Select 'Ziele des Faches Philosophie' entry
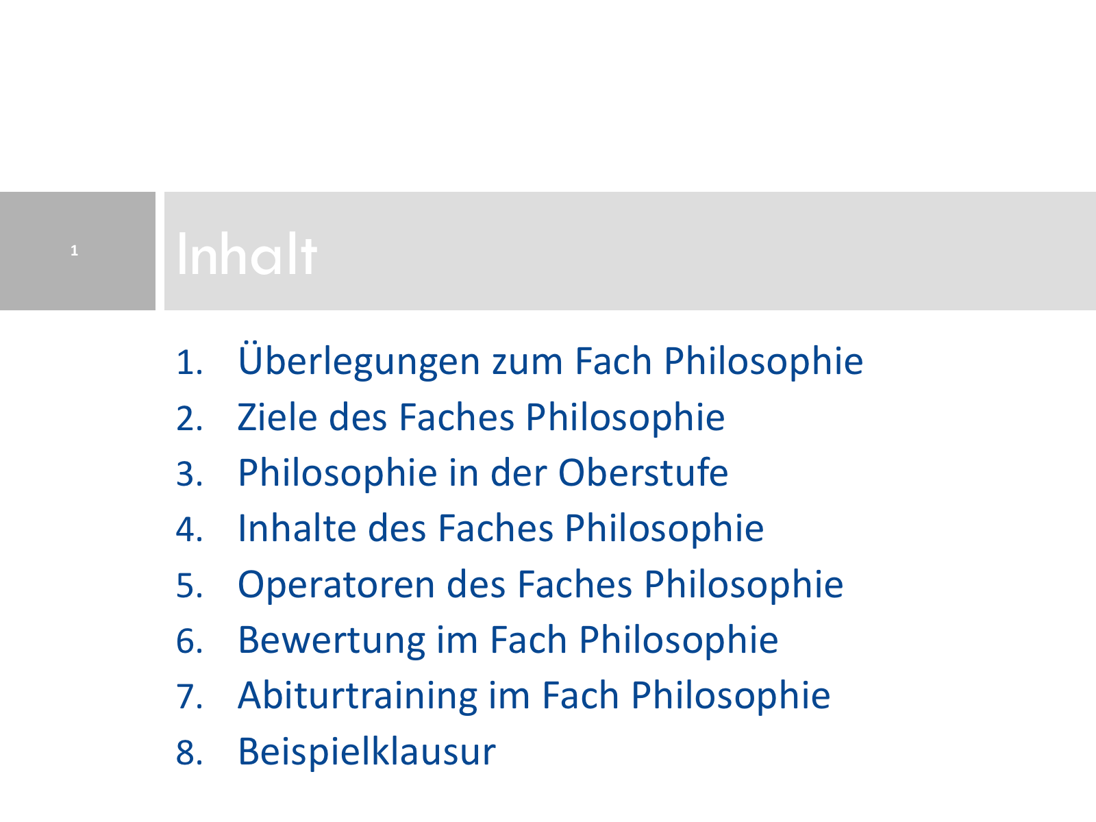This screenshot has height=822, width=1096. [481, 417]
